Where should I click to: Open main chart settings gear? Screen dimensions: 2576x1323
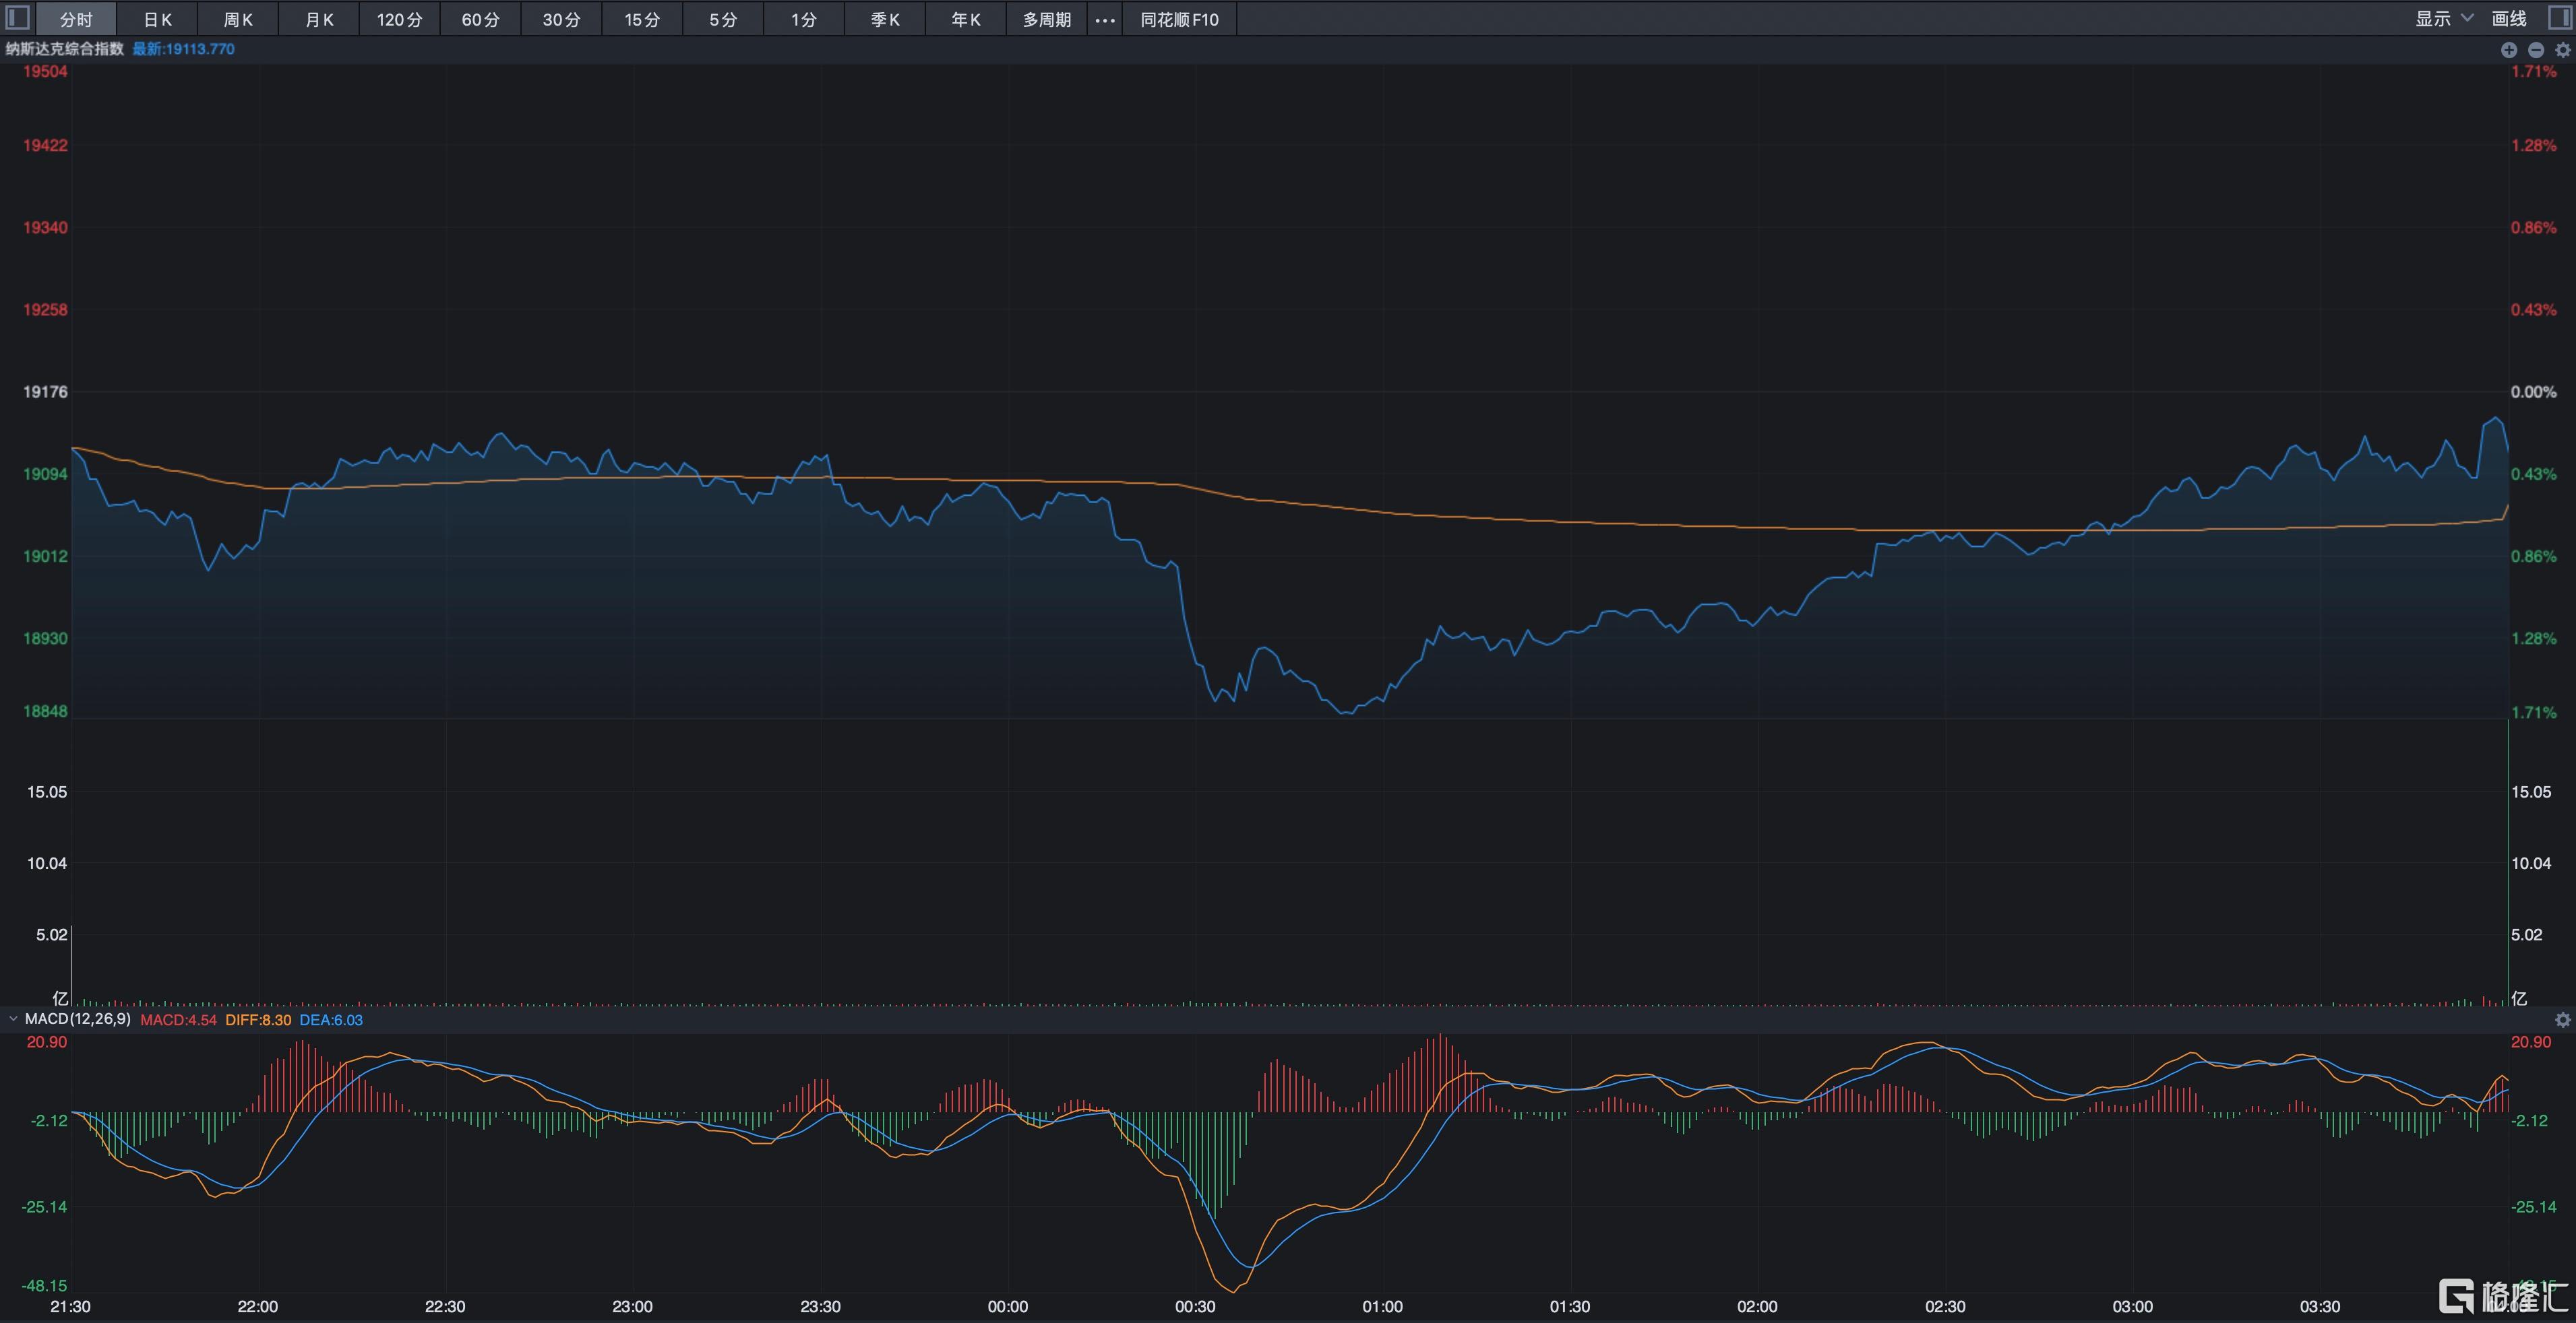pos(2562,50)
